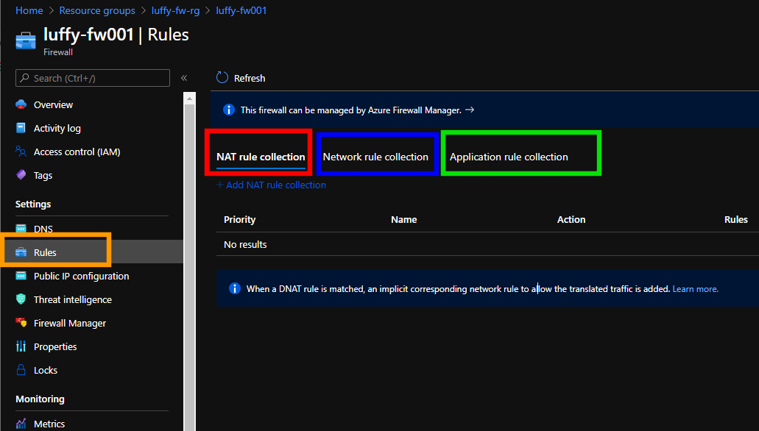Screen dimensions: 759x431
Task: Click the info icon in DNAT rule notice
Action: pyautogui.click(x=234, y=288)
